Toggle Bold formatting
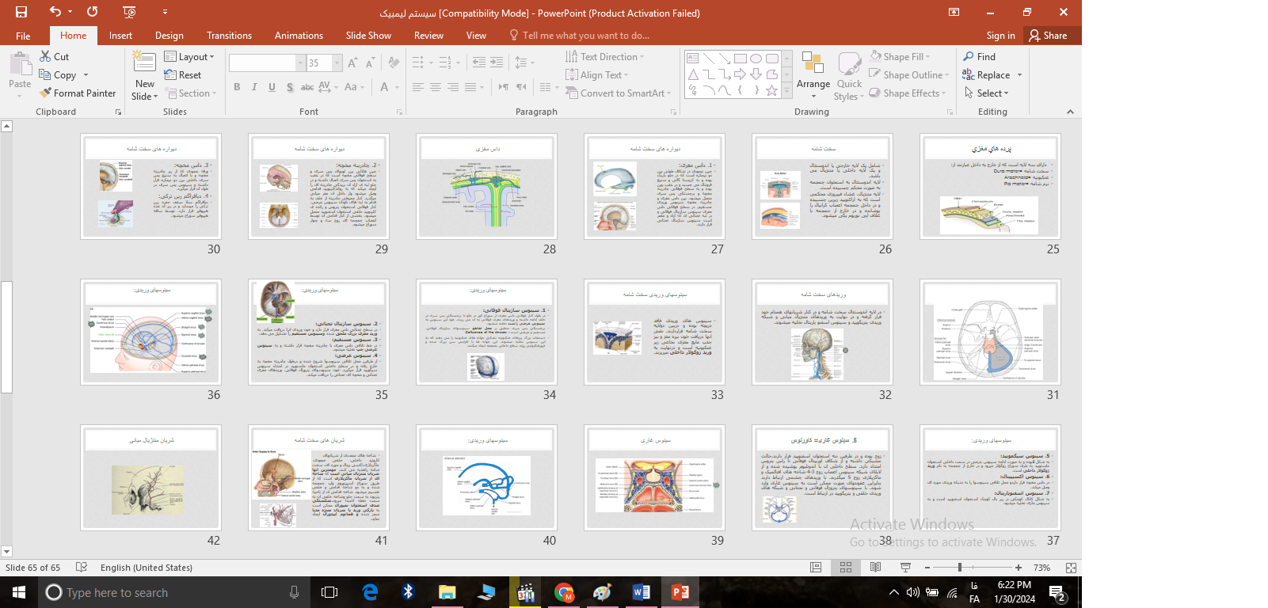This screenshot has height=608, width=1268. 237,87
